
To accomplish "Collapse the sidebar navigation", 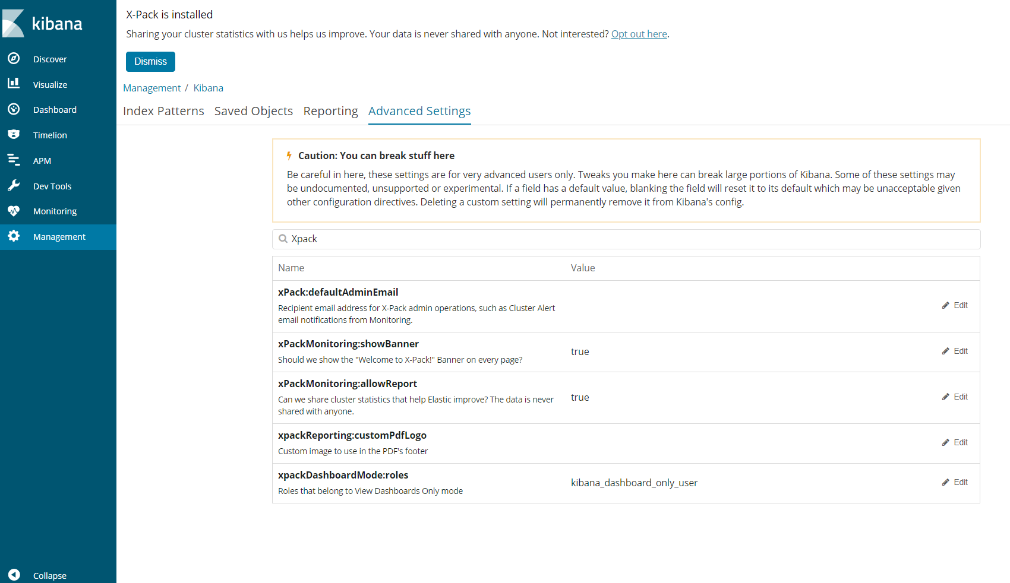I will tap(14, 575).
